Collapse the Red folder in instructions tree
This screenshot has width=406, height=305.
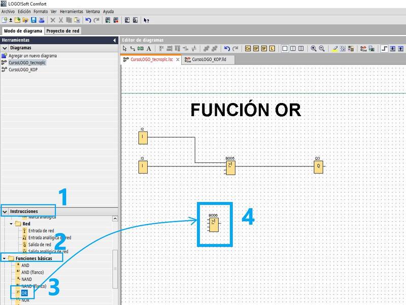click(11, 223)
